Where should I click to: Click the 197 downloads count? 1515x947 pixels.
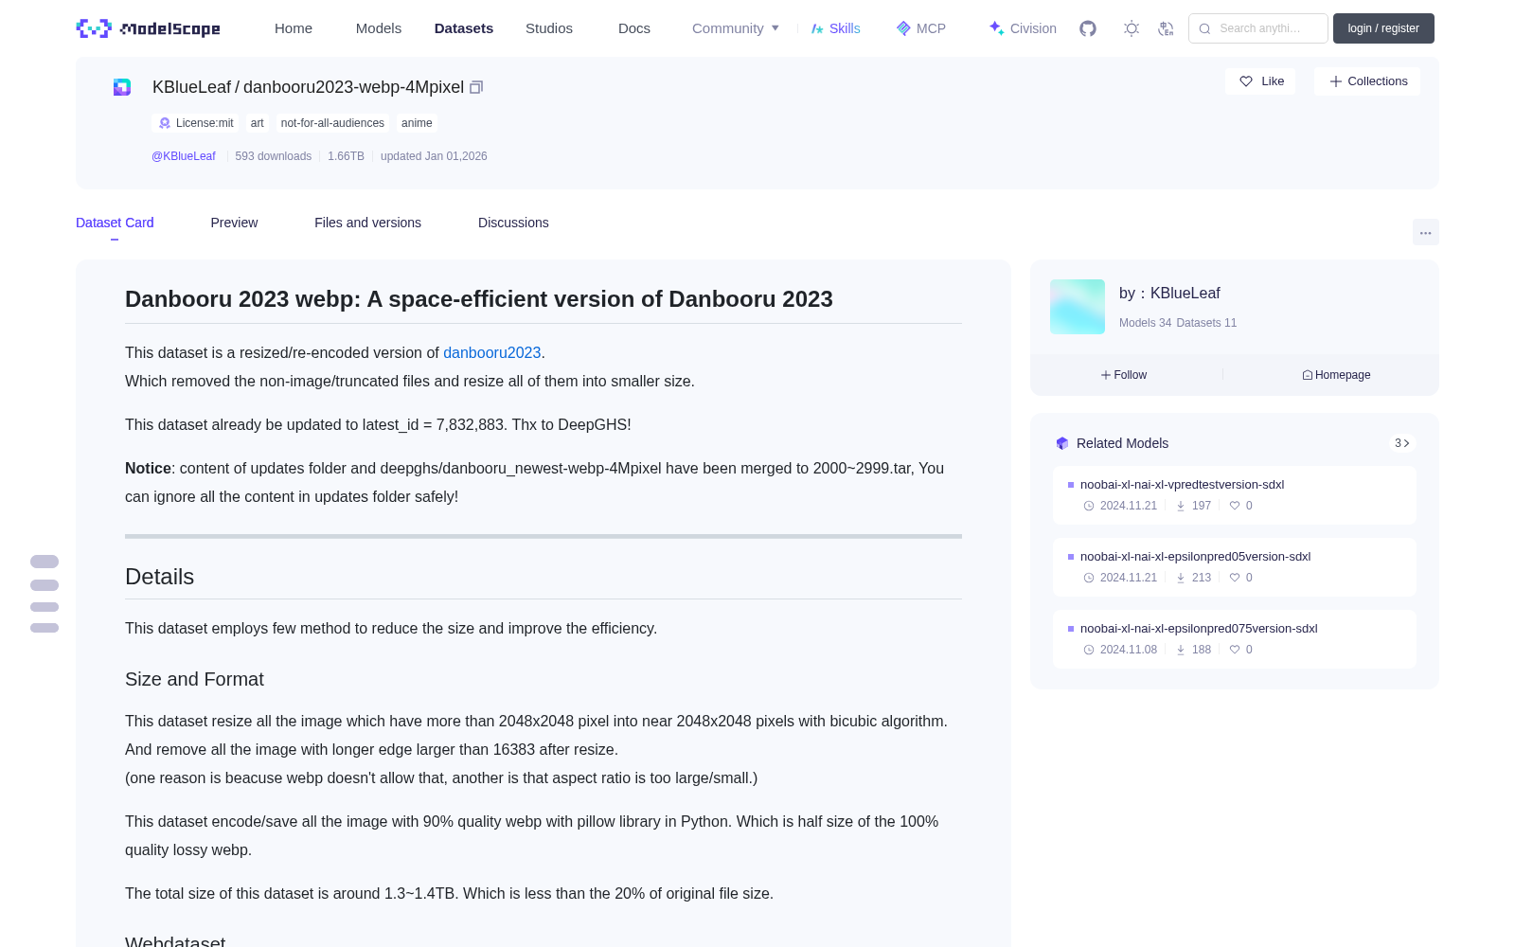1202,506
